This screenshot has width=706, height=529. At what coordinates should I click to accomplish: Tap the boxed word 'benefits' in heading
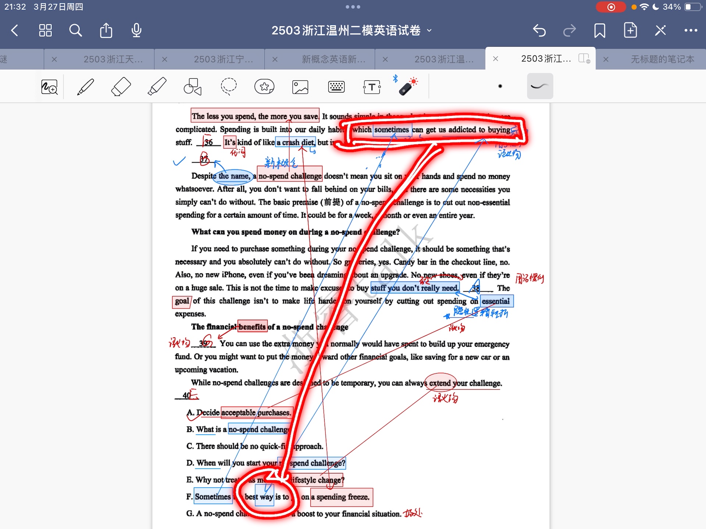[252, 327]
